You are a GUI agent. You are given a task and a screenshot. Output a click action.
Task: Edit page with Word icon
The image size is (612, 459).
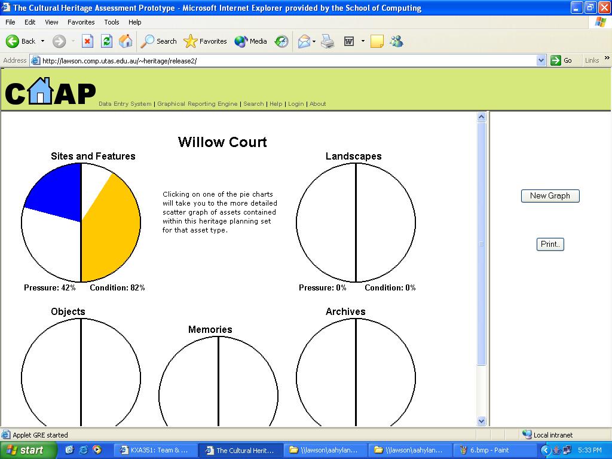(349, 41)
